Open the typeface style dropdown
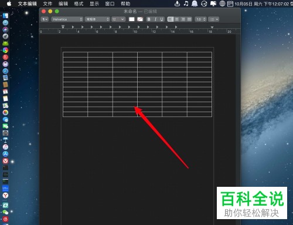The width and height of the screenshot is (293, 225). (97, 19)
